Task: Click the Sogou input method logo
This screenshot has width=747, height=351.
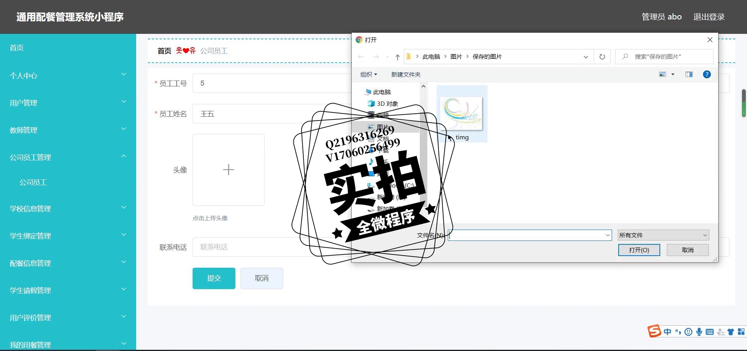Action: pos(654,331)
